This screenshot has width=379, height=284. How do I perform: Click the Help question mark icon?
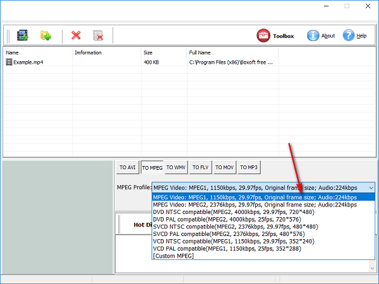coord(348,35)
